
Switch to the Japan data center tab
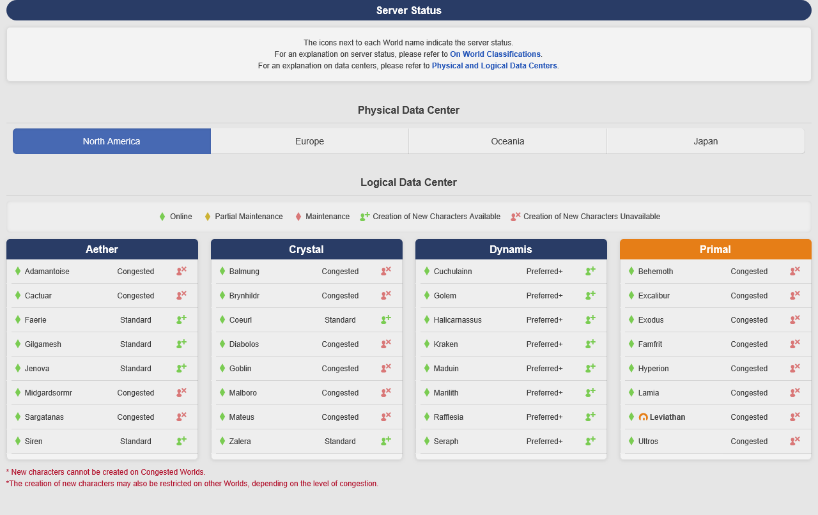click(x=706, y=141)
